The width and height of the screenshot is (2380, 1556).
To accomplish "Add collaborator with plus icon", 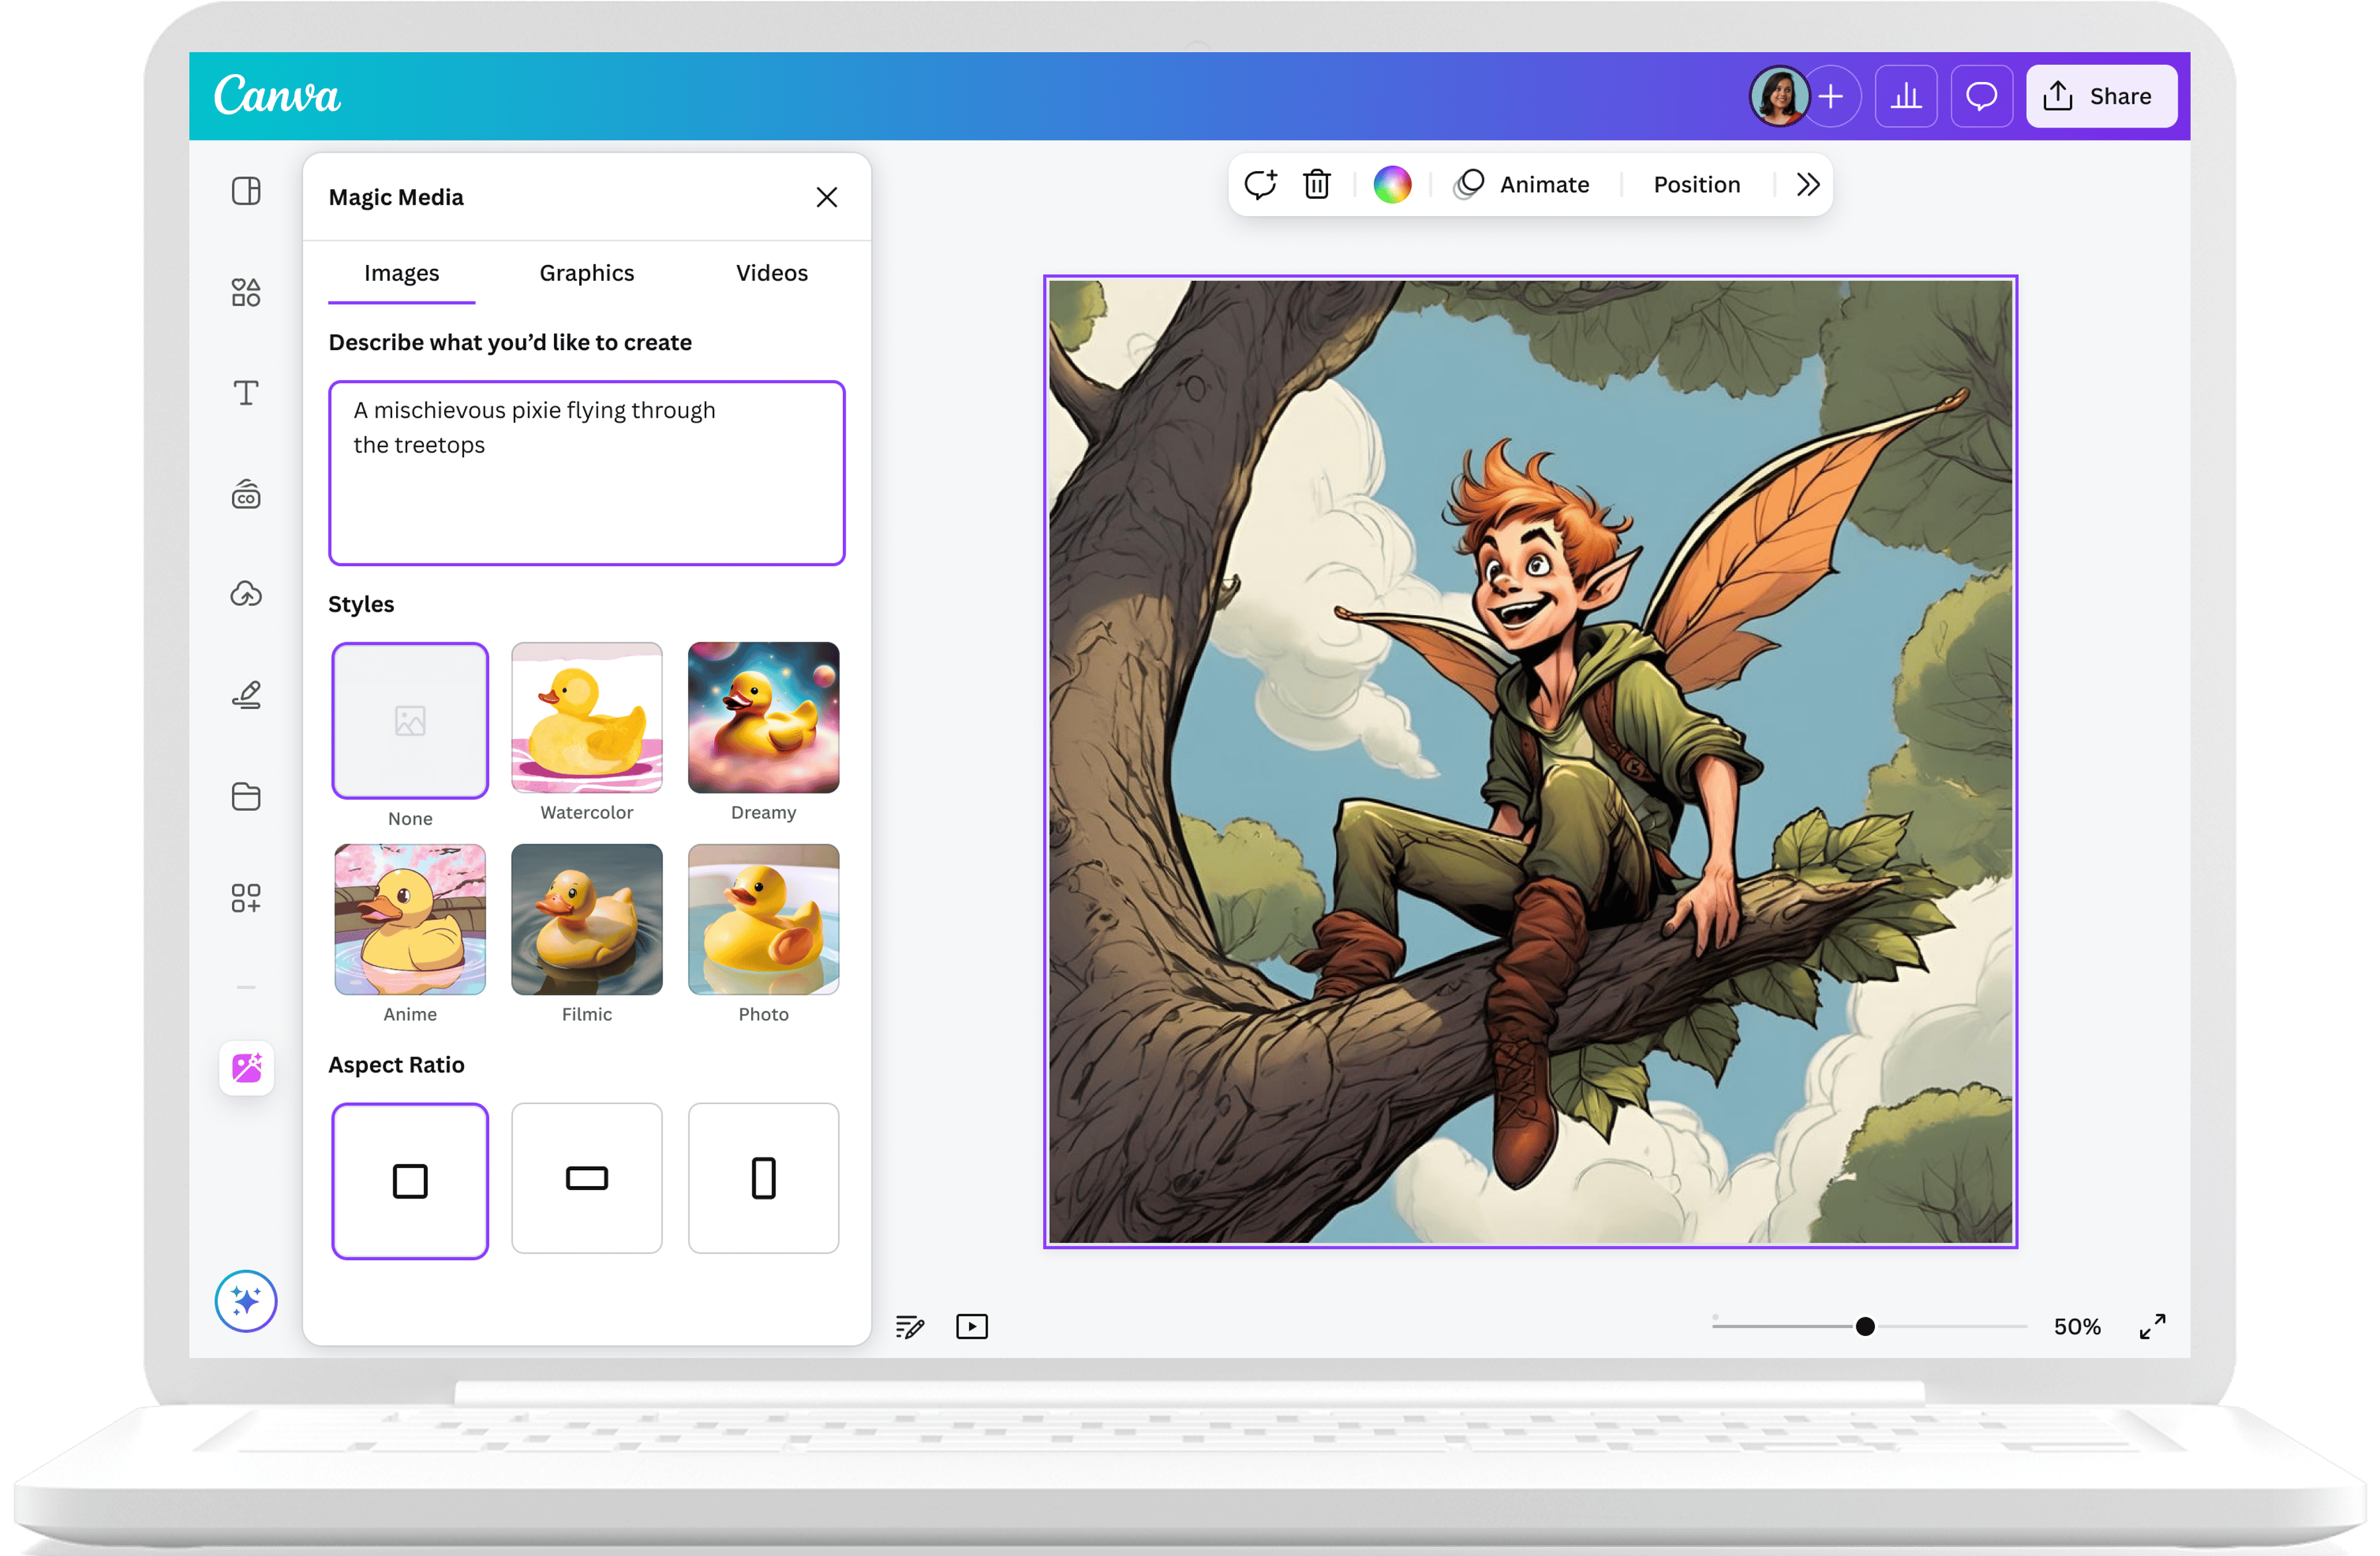I will point(1831,96).
